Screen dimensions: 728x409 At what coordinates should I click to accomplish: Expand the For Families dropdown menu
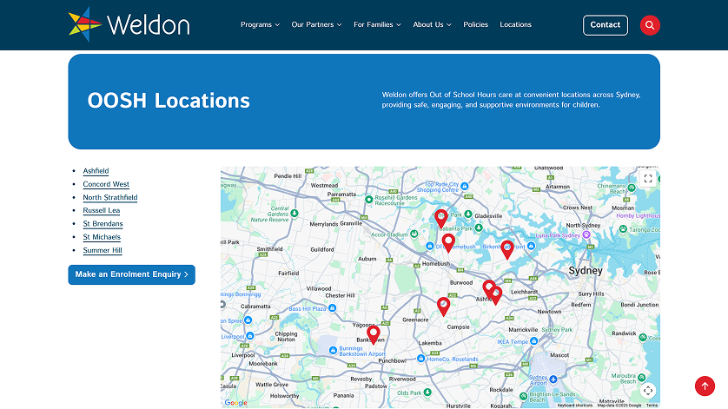pyautogui.click(x=377, y=24)
